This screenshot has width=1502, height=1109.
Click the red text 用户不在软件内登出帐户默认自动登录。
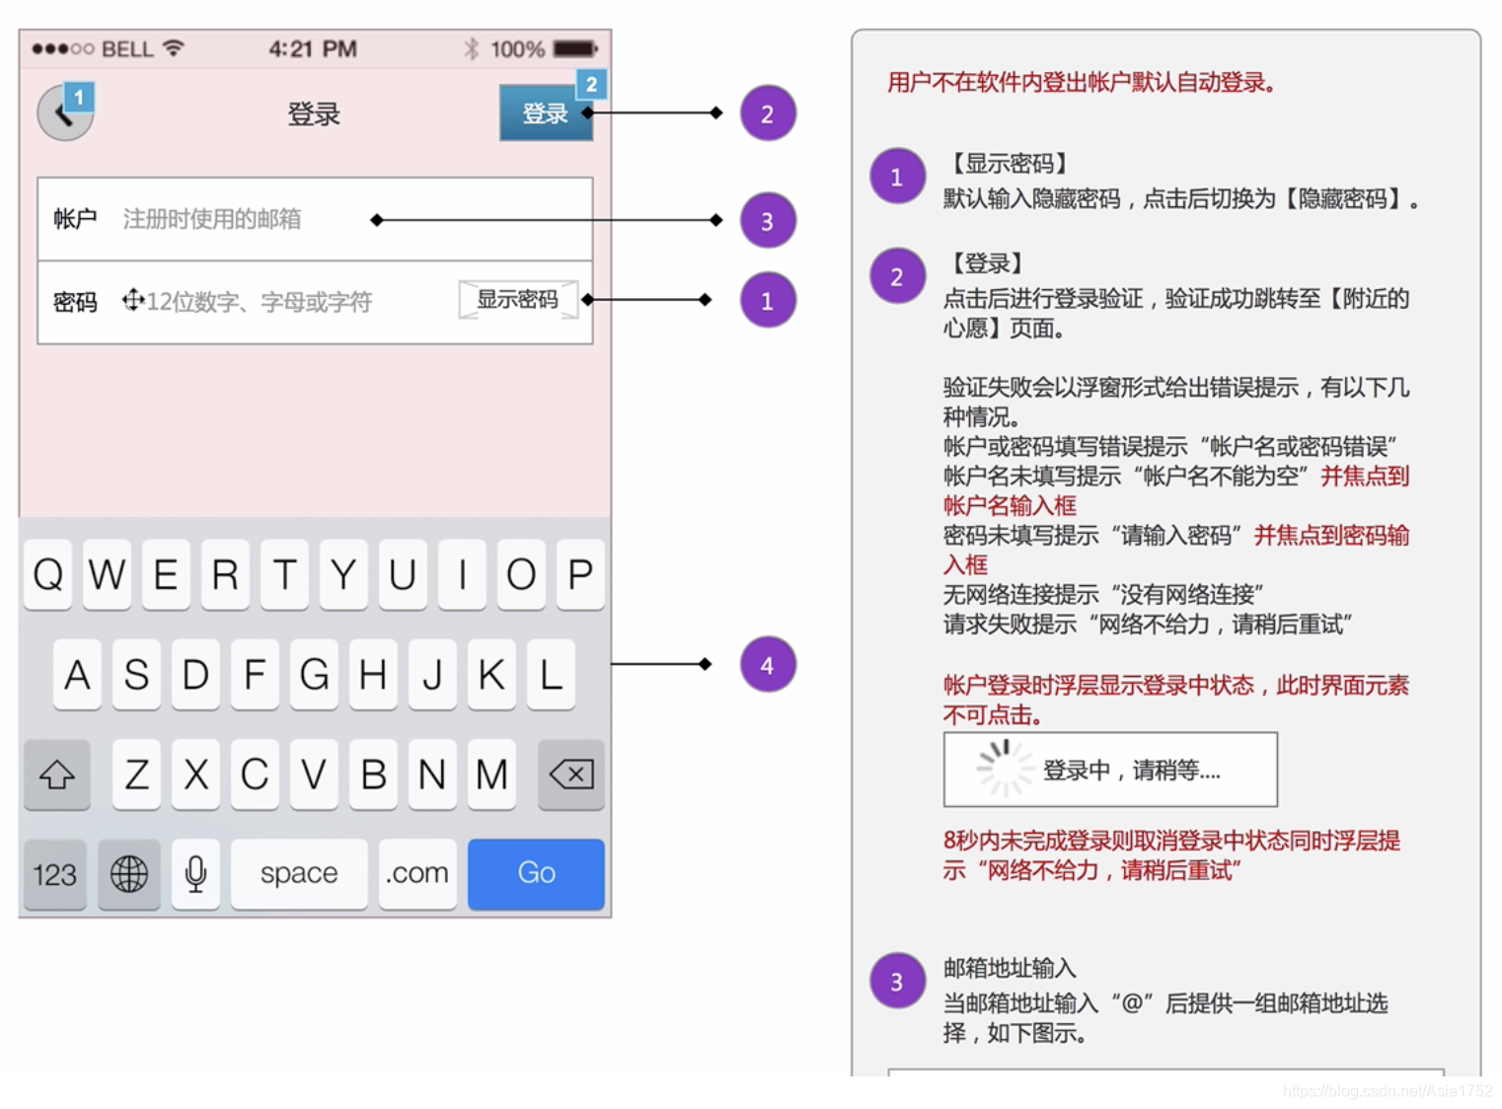tap(1084, 83)
